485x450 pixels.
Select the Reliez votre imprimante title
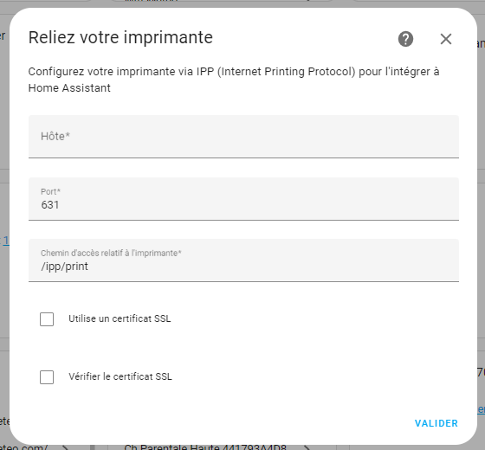point(120,37)
